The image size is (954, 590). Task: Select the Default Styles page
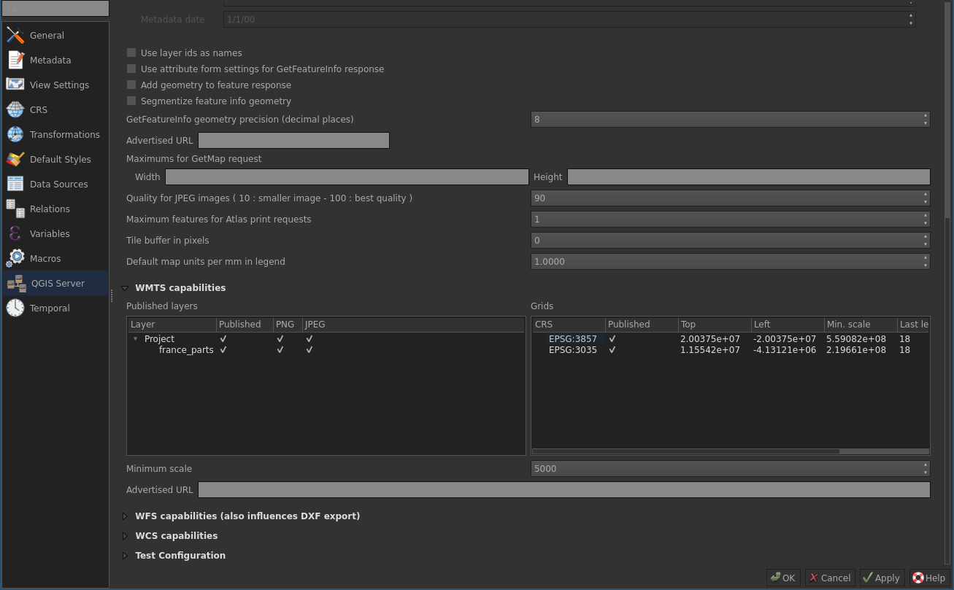[x=61, y=159]
